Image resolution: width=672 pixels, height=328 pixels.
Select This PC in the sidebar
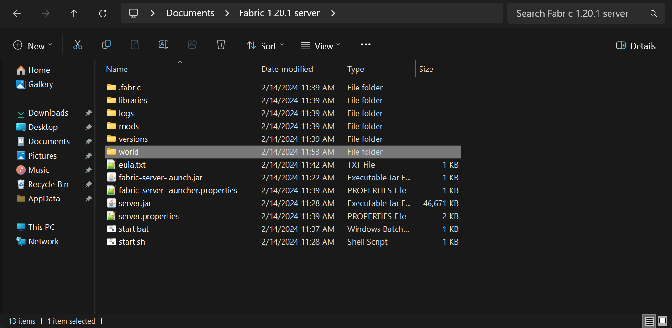pyautogui.click(x=35, y=227)
